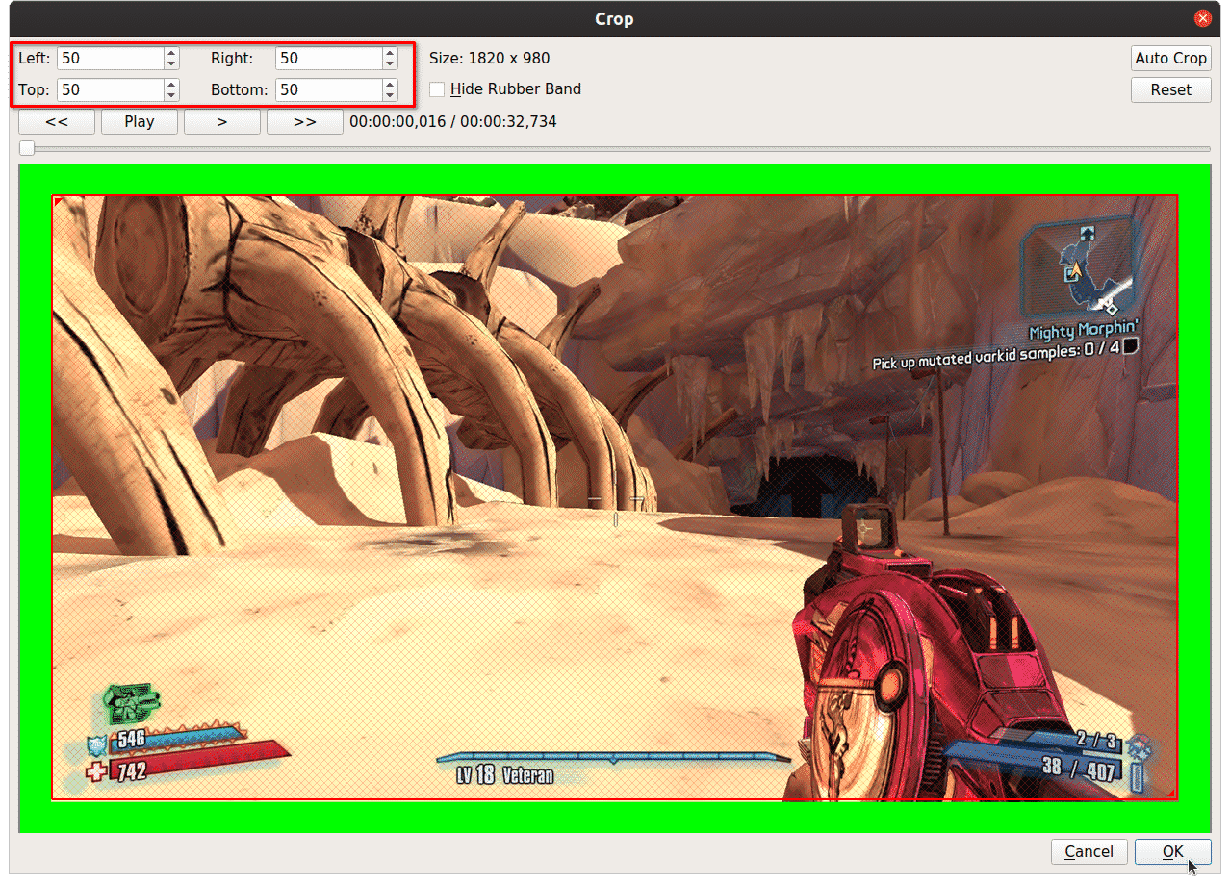The height and width of the screenshot is (883, 1230).
Task: Cancel the Crop dialog
Action: [1089, 851]
